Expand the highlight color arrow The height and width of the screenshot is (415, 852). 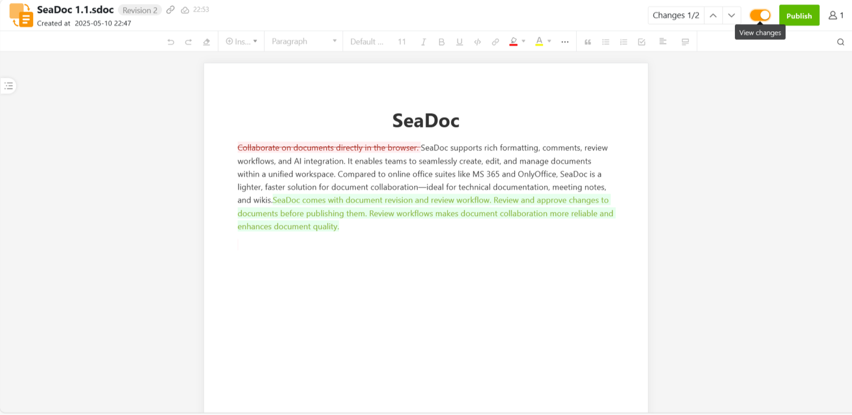pos(524,41)
